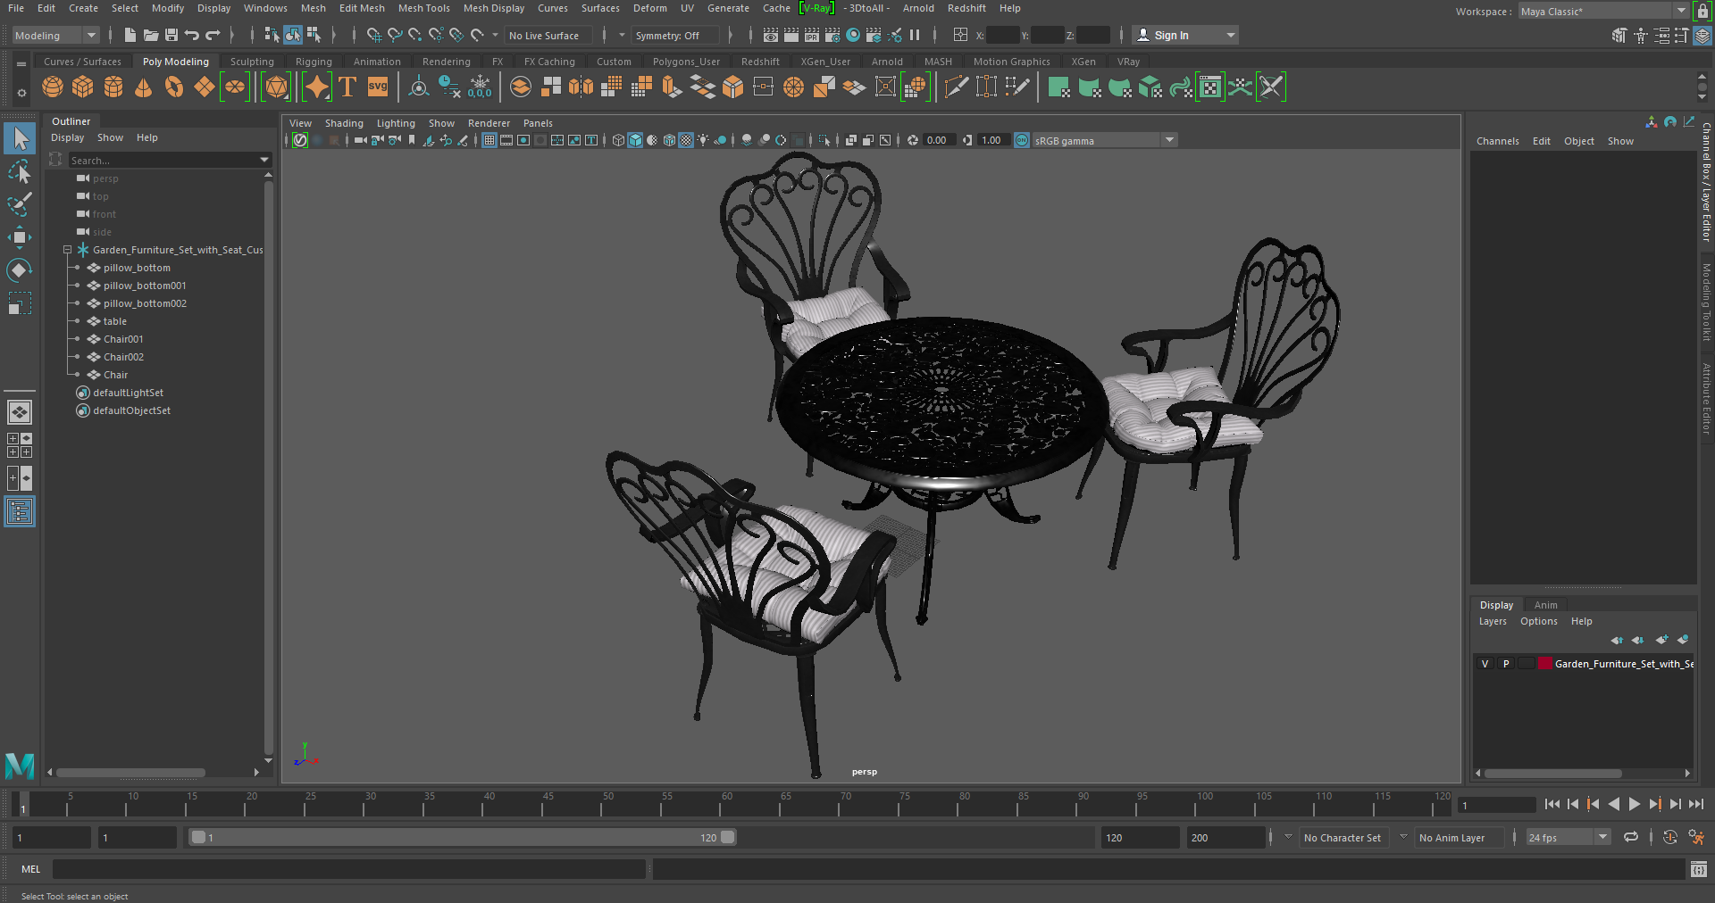1715x903 pixels.
Task: Activate the Move tool in the toolbox
Action: pos(19,237)
